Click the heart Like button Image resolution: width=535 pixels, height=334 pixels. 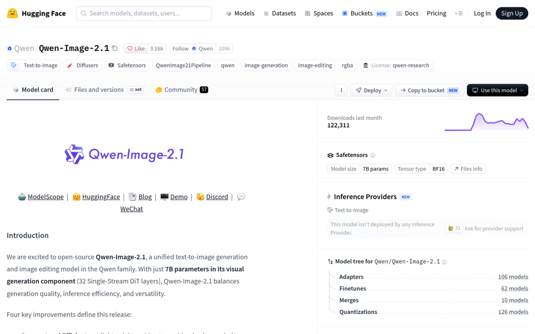(136, 49)
